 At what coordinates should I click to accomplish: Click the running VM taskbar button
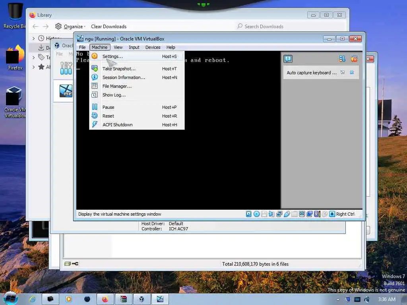click(160, 299)
